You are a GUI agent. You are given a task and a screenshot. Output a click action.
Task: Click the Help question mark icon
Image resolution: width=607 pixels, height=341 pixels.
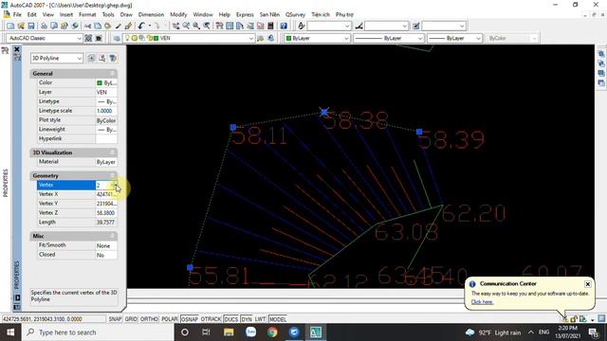point(284,26)
